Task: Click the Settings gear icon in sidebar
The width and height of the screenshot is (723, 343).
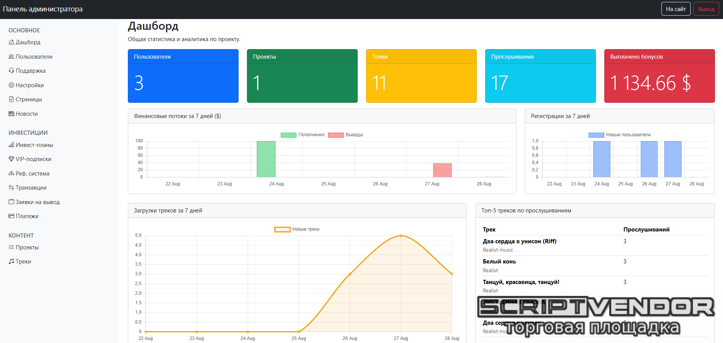Action: (11, 85)
